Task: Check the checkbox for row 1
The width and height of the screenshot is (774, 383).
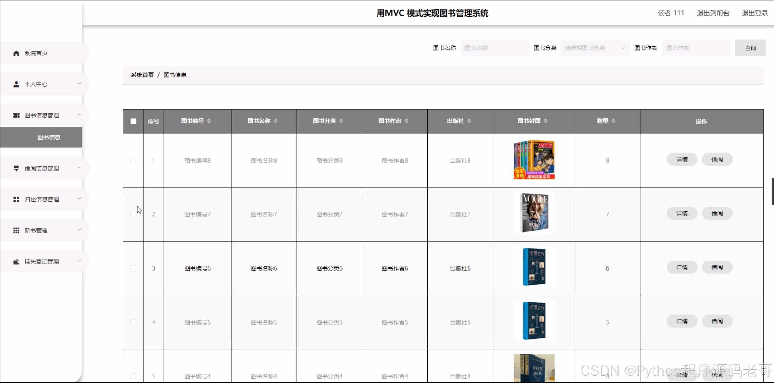Action: point(133,160)
